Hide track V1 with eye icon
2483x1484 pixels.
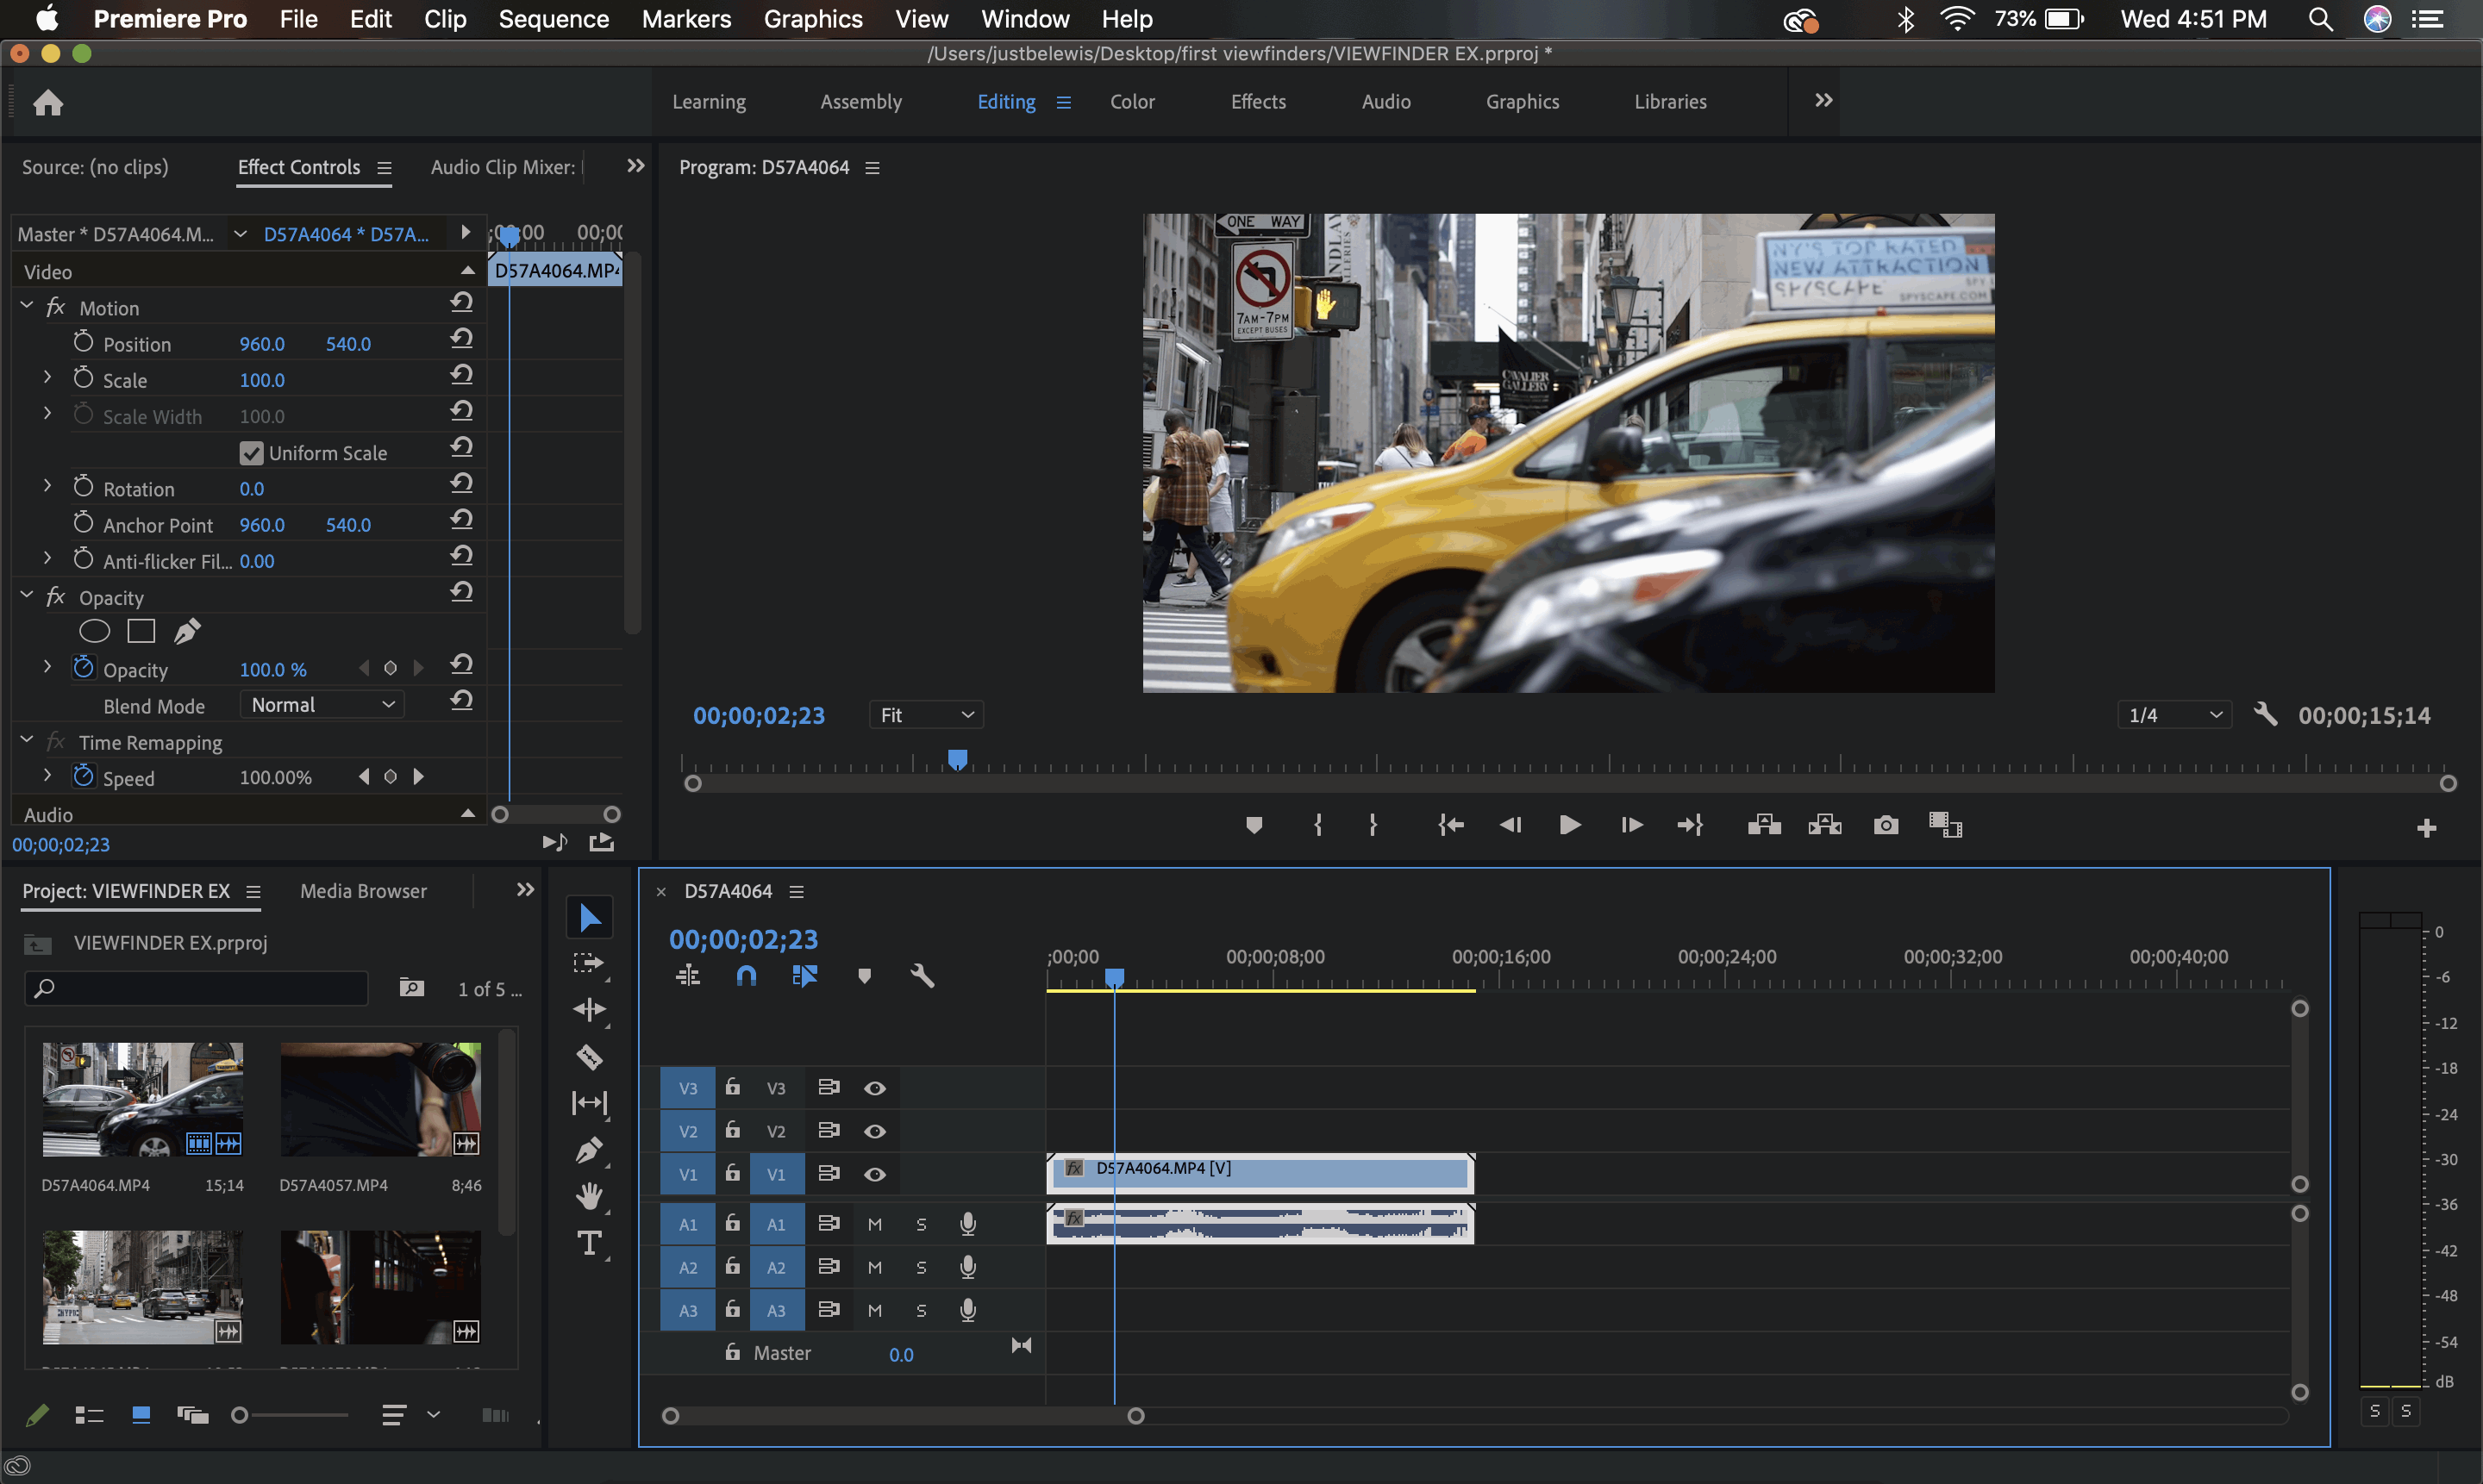point(874,1174)
